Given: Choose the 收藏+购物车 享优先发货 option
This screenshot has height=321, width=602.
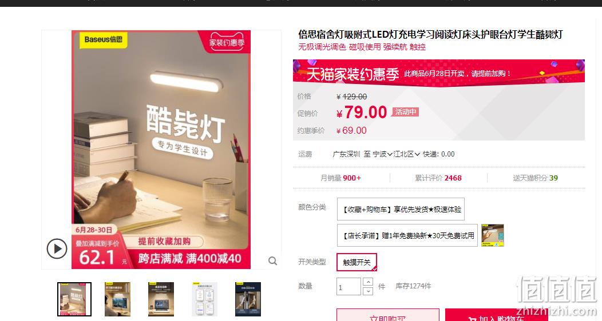Looking at the screenshot, I should pyautogui.click(x=401, y=209).
